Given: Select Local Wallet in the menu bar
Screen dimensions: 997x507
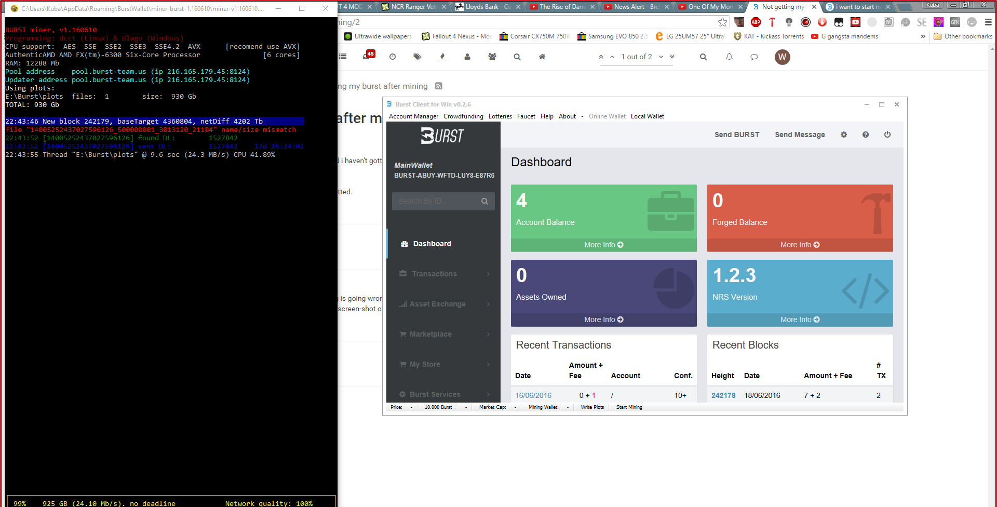Looking at the screenshot, I should 648,116.
